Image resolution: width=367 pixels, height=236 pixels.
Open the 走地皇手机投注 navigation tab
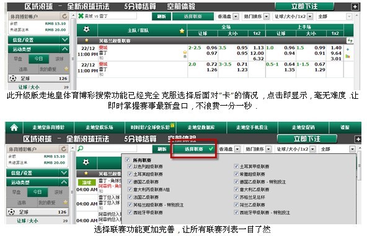pos(252,127)
